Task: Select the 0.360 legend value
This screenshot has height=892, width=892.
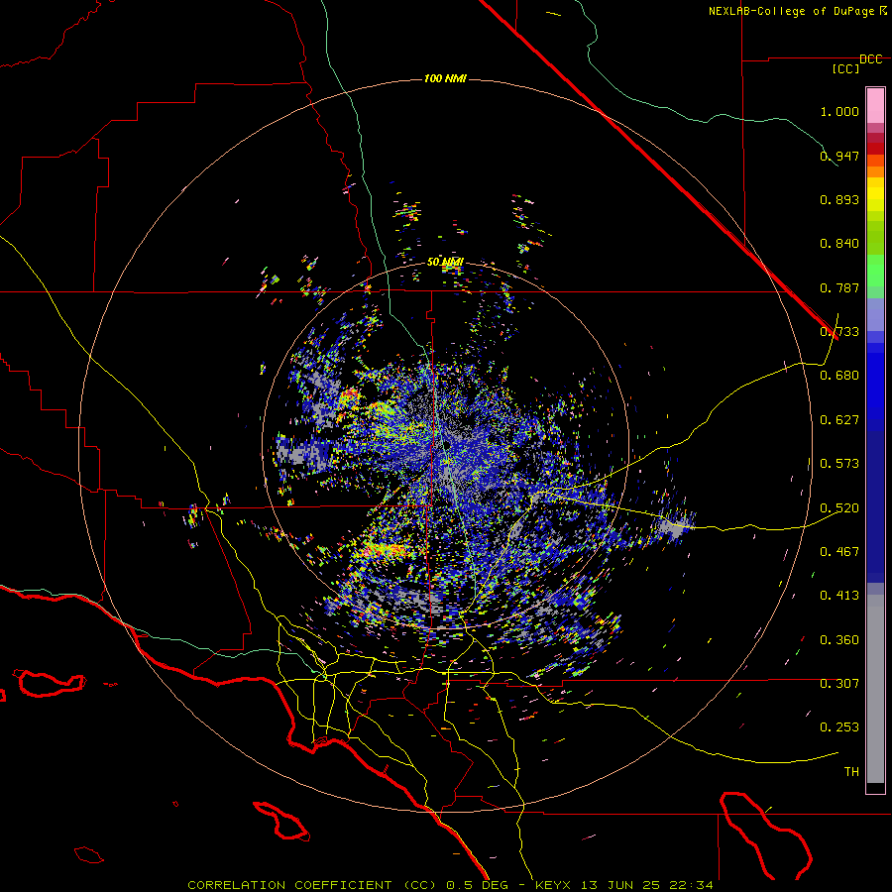Action: click(839, 640)
